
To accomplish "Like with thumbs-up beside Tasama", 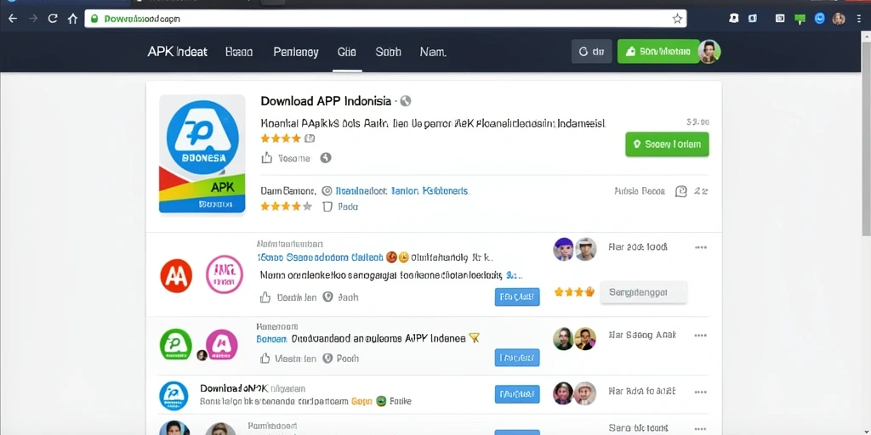I will pyautogui.click(x=266, y=158).
